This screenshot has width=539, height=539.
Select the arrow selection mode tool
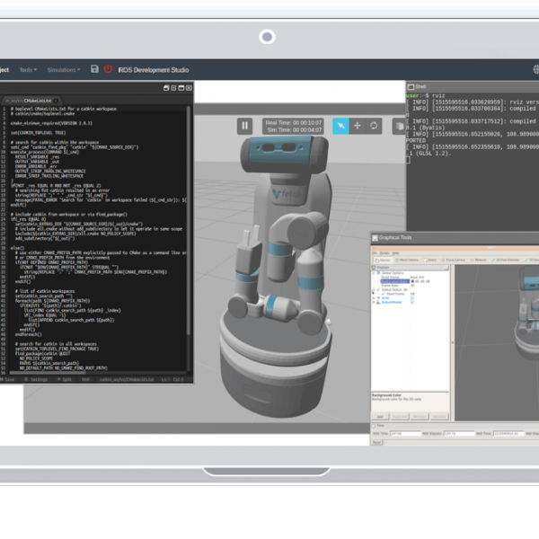(340, 126)
